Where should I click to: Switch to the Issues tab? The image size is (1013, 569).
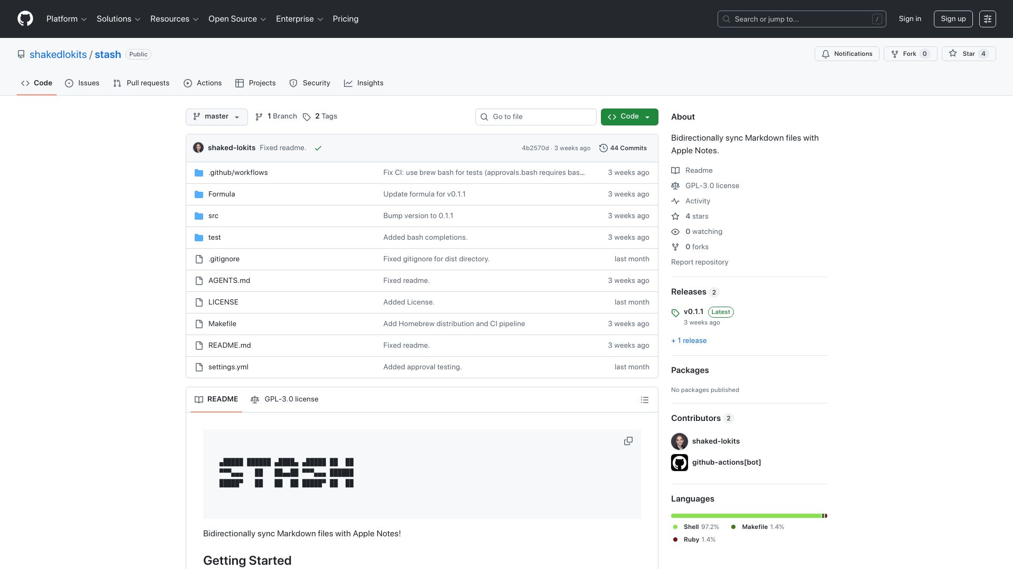tap(82, 83)
